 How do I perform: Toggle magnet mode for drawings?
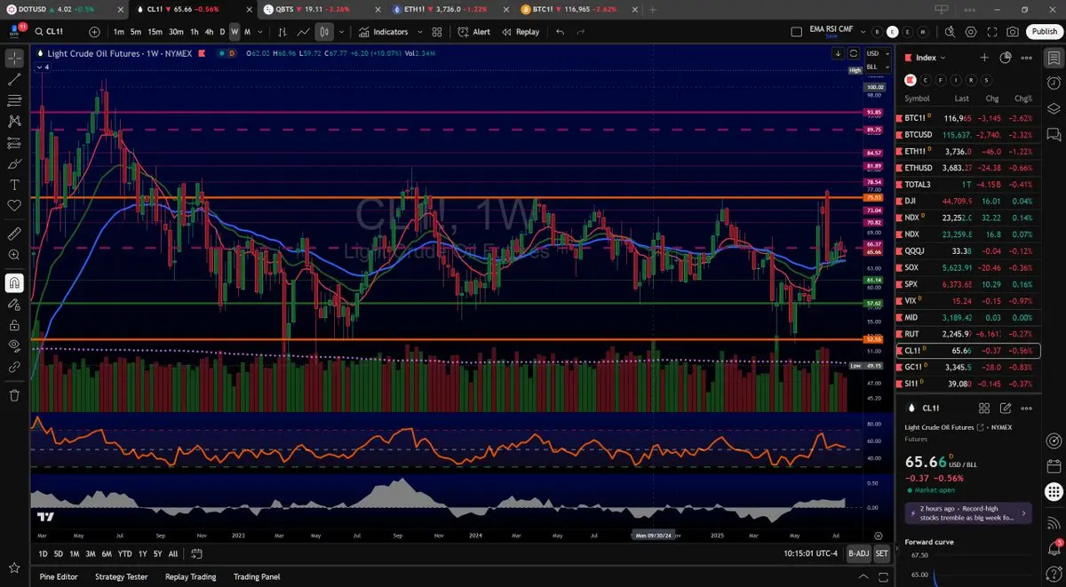tap(14, 283)
